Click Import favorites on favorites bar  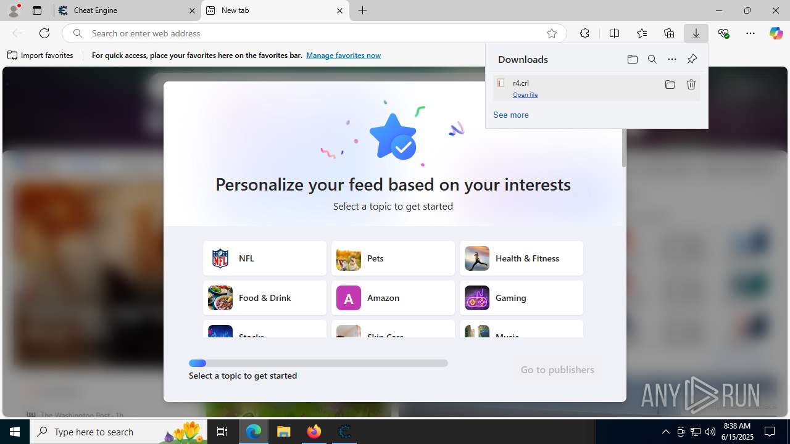pyautogui.click(x=40, y=55)
